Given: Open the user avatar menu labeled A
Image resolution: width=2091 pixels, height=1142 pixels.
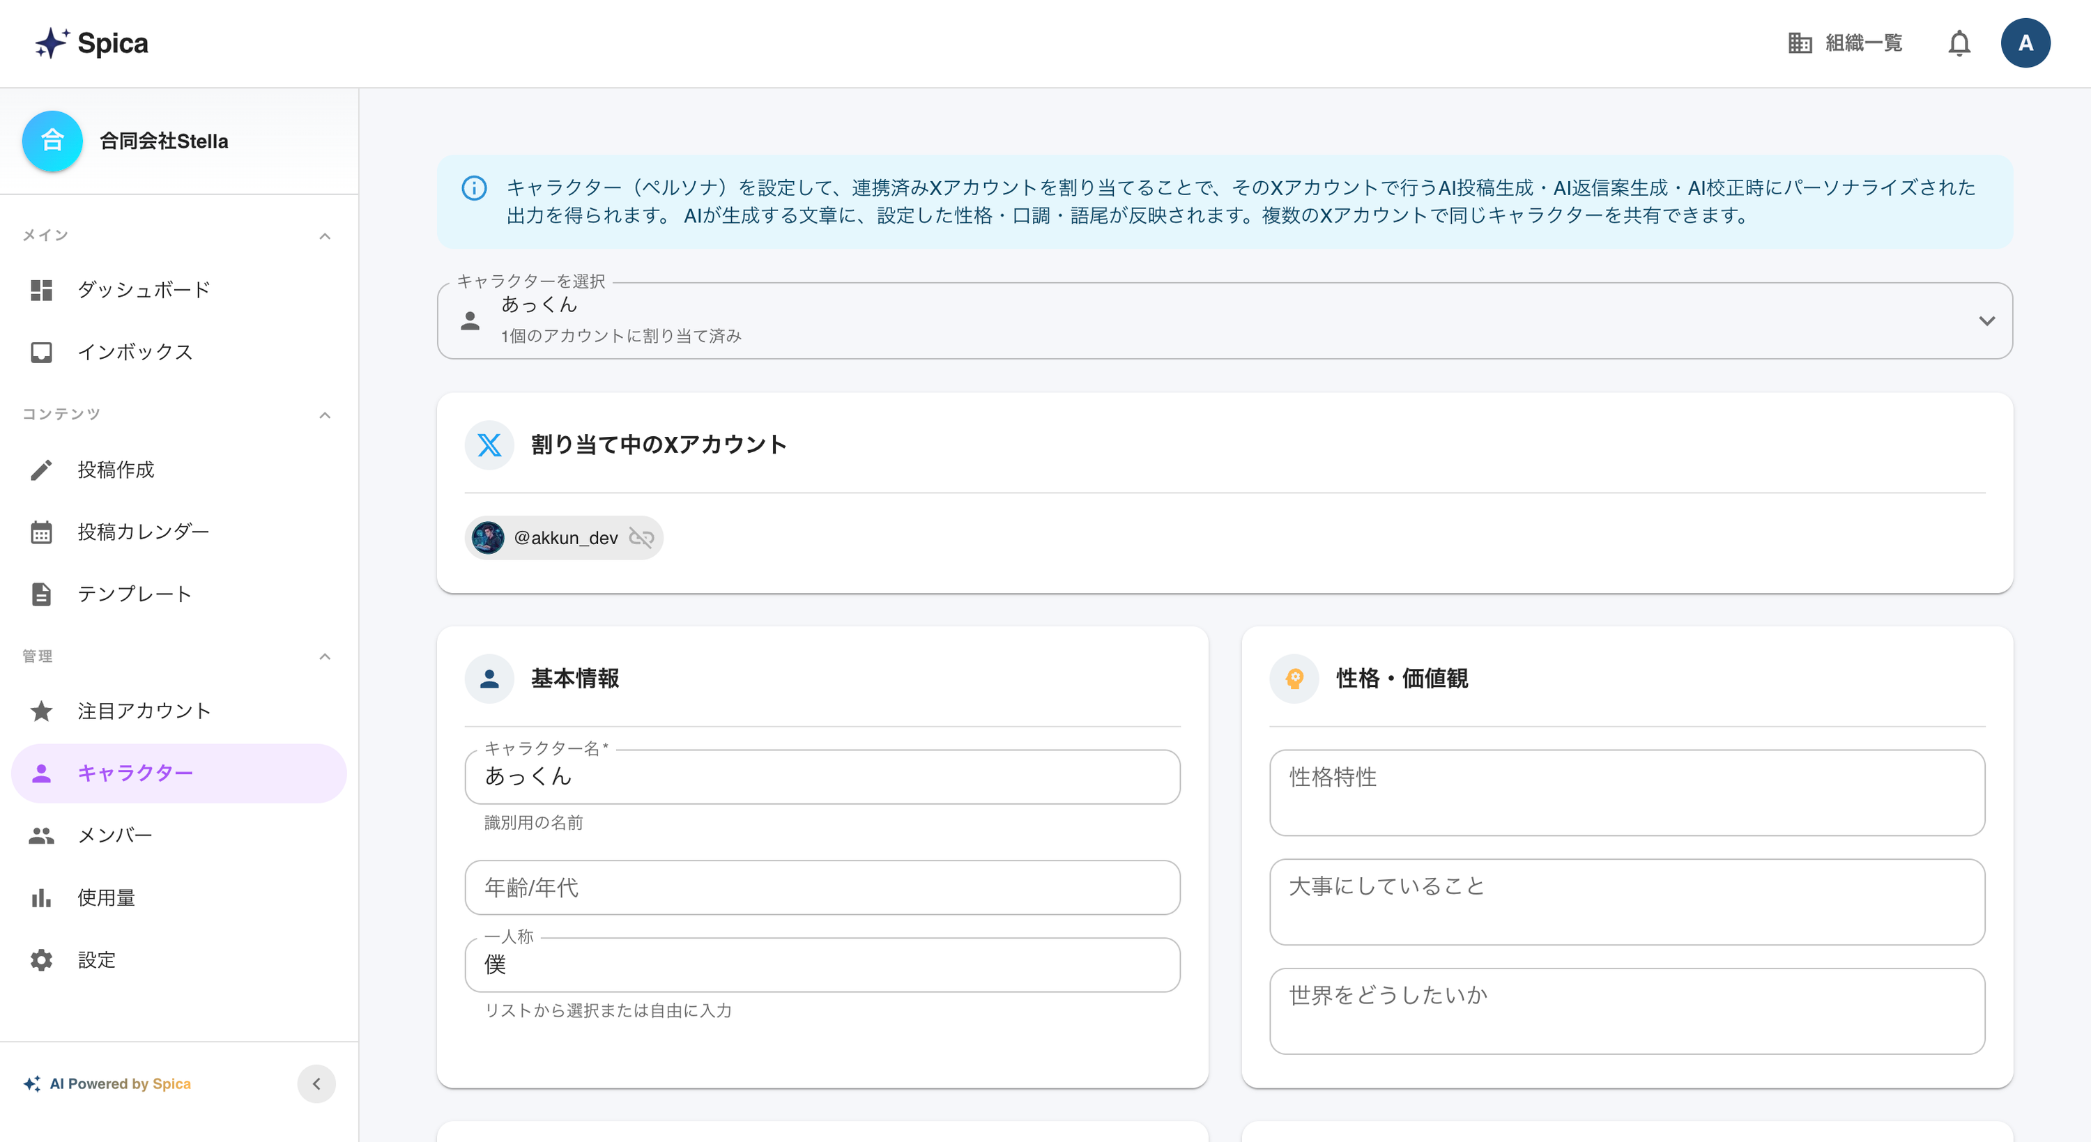Looking at the screenshot, I should tap(2025, 43).
